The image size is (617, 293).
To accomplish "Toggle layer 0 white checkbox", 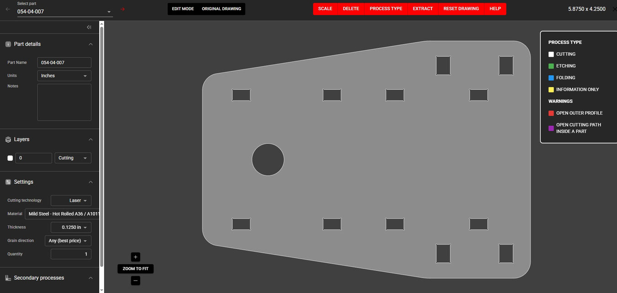I will point(10,158).
